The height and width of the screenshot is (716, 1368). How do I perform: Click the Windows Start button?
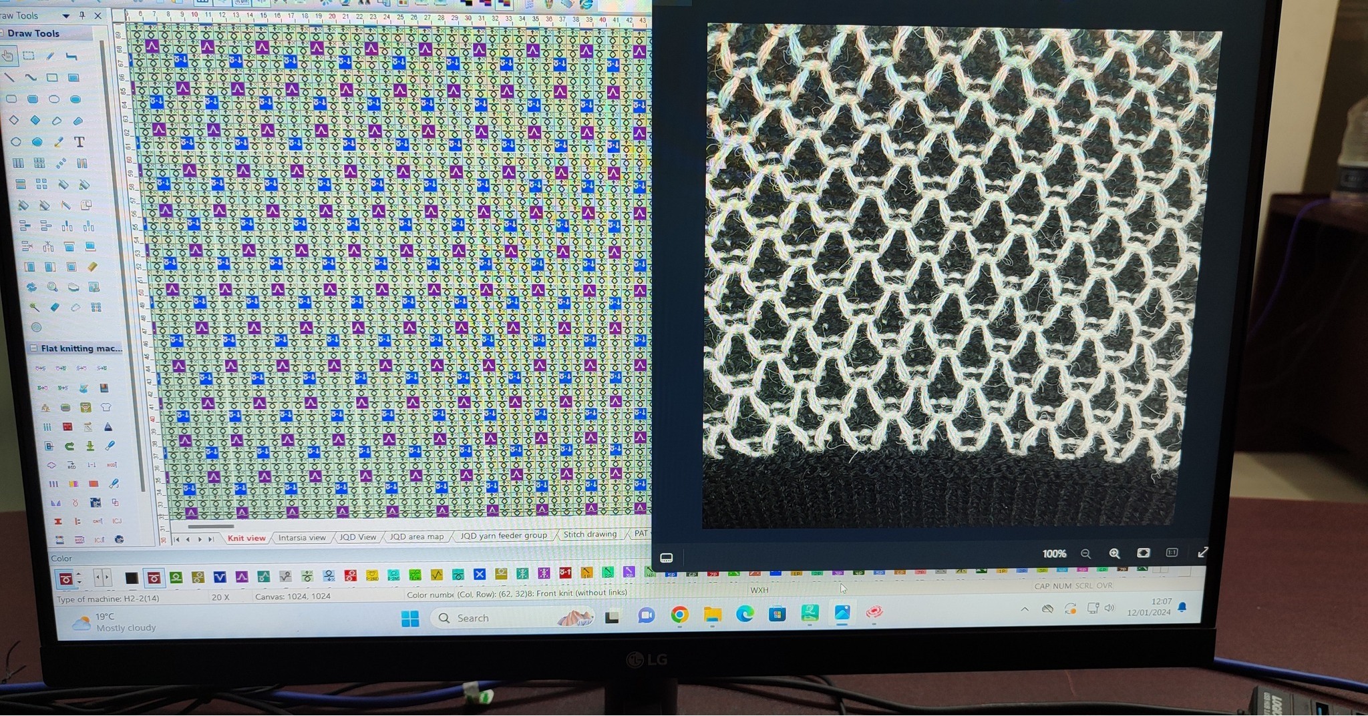(x=410, y=619)
